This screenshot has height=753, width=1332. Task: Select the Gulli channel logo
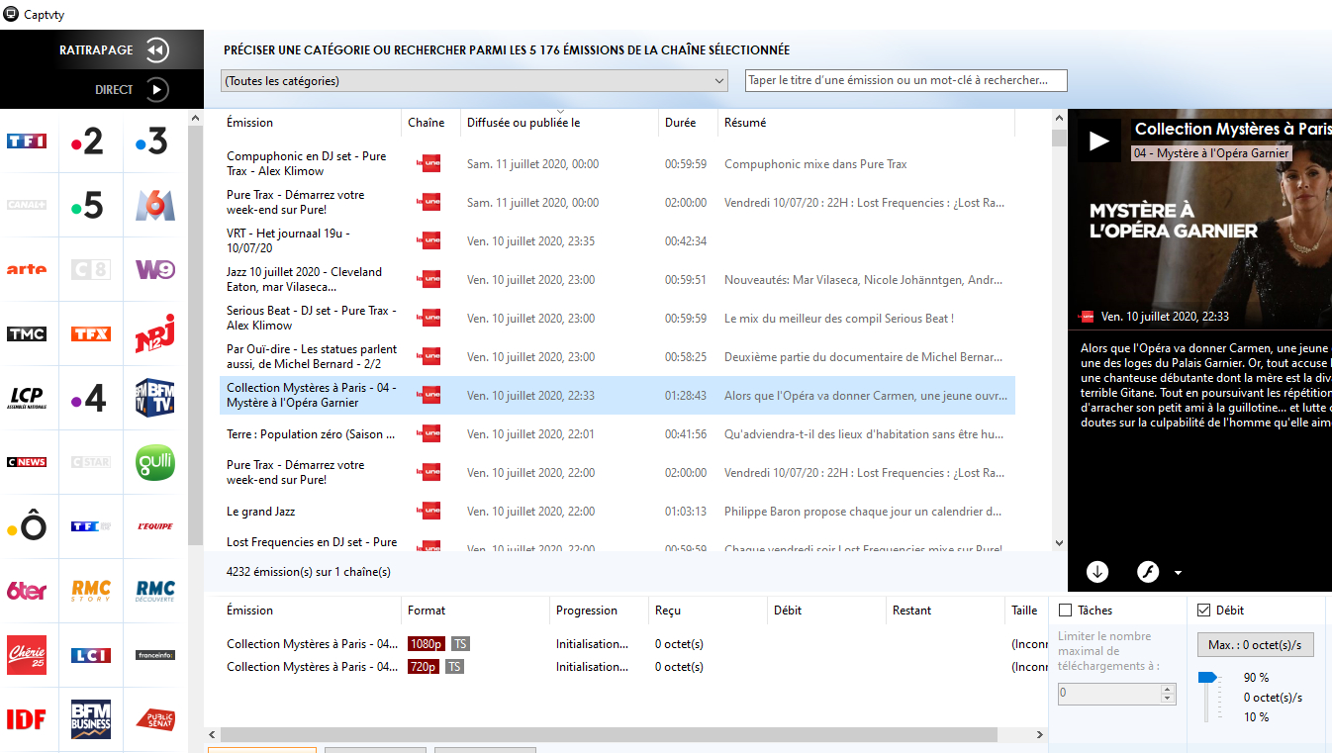(154, 462)
